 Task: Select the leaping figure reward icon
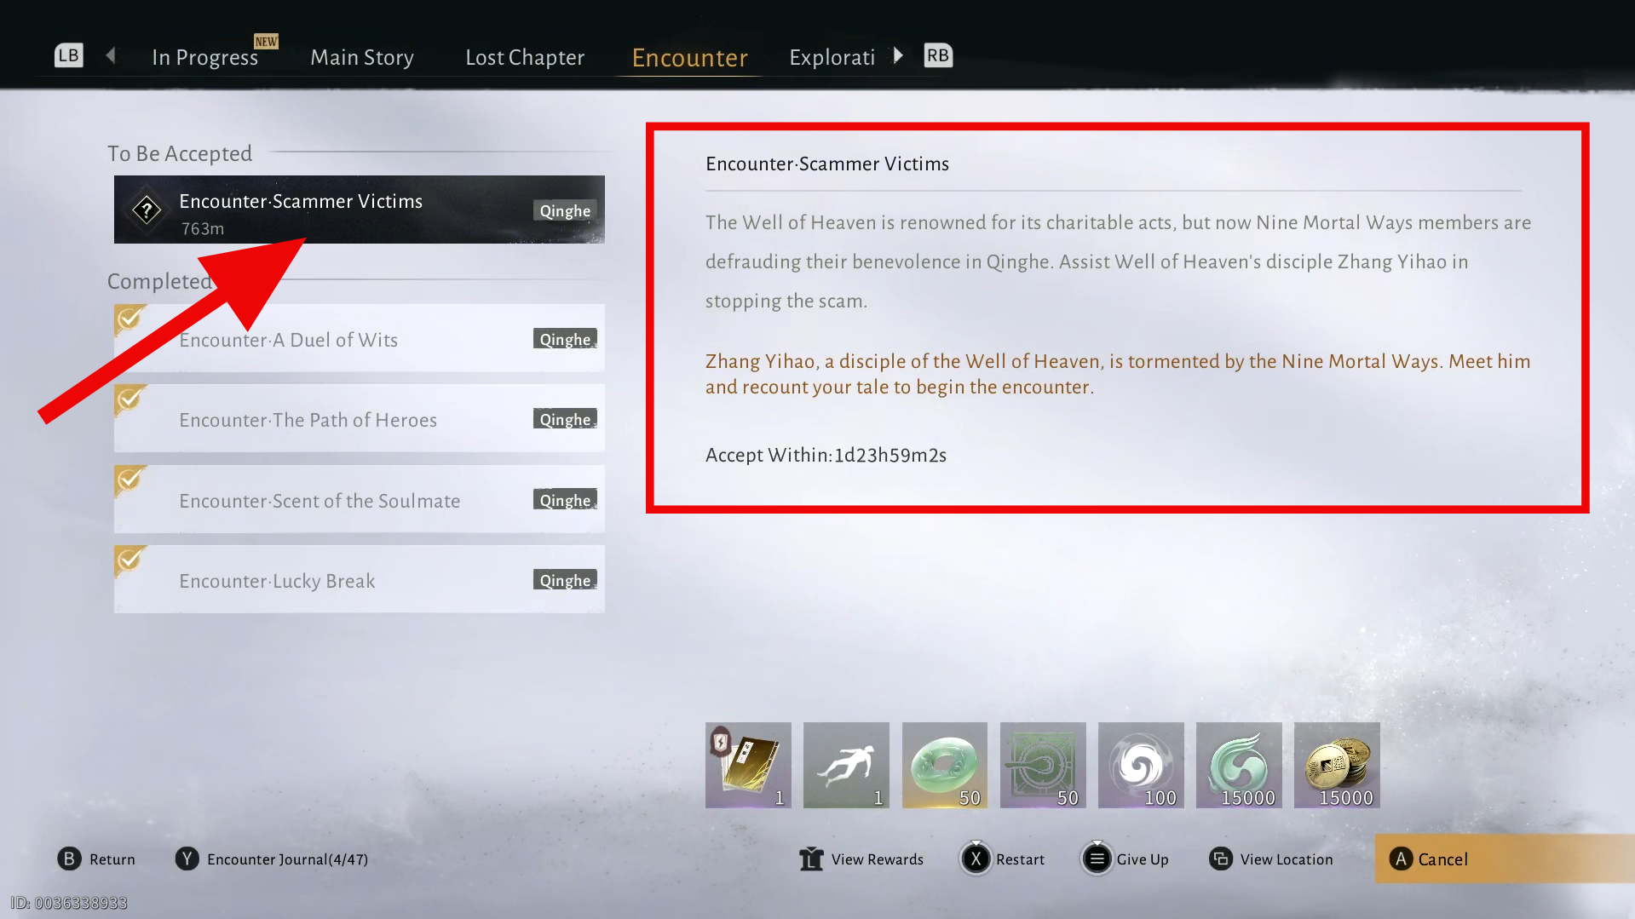(x=846, y=765)
